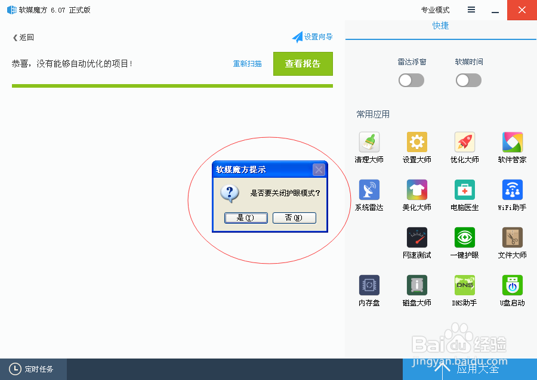The height and width of the screenshot is (380, 537).
Task: Click the 设置向导 paper plane icon
Action: (297, 37)
